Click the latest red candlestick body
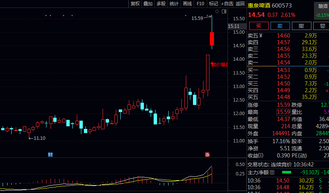The image size is (329, 193). click(x=212, y=39)
